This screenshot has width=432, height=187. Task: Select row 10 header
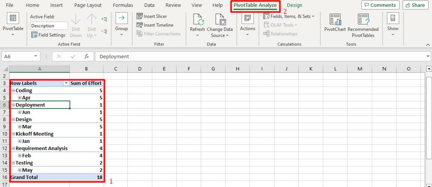(x=5, y=134)
